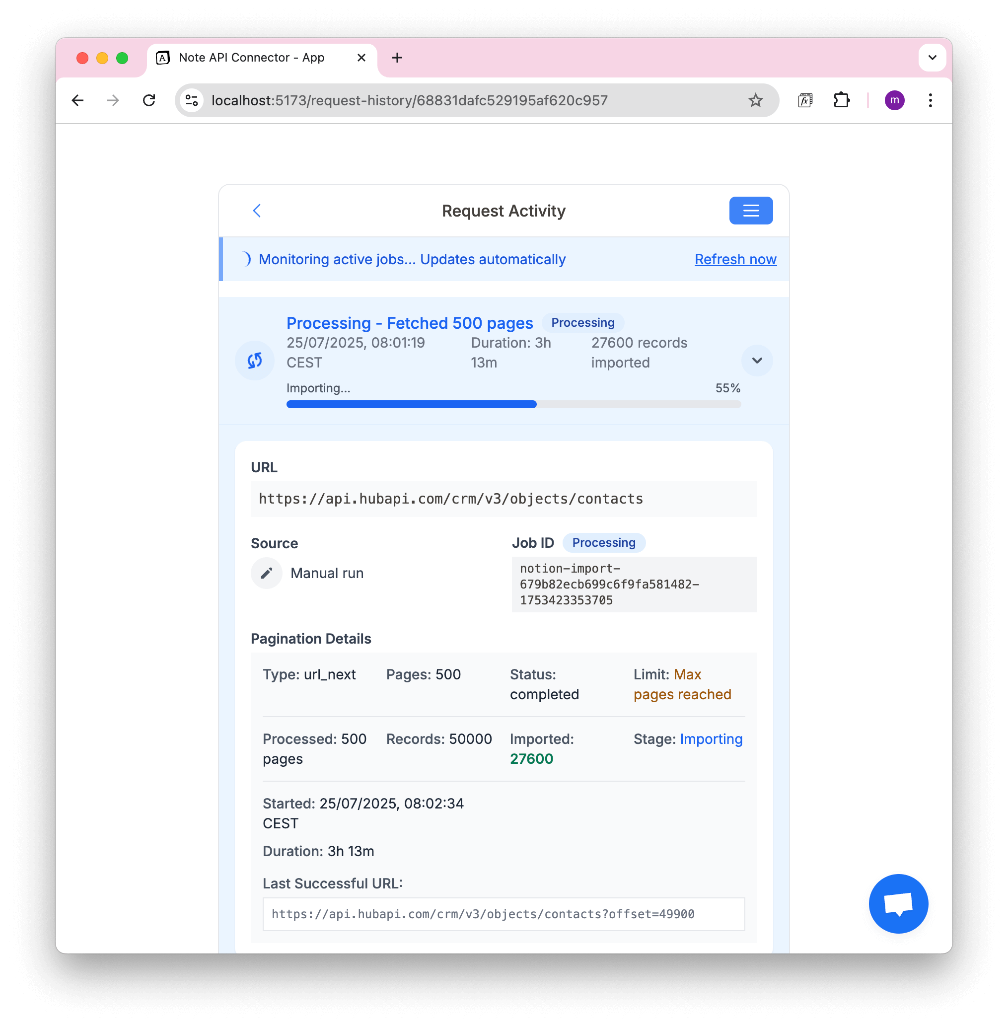Open site permission controls in address bar

tap(191, 100)
